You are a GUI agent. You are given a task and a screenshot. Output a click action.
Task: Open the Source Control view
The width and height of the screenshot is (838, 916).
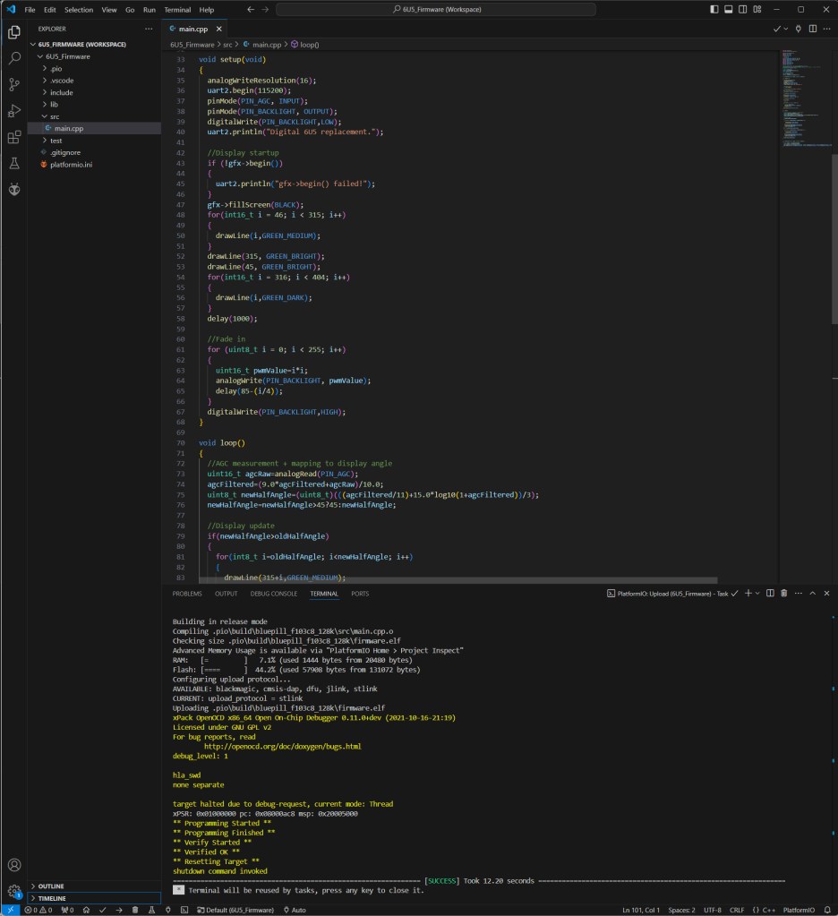14,85
